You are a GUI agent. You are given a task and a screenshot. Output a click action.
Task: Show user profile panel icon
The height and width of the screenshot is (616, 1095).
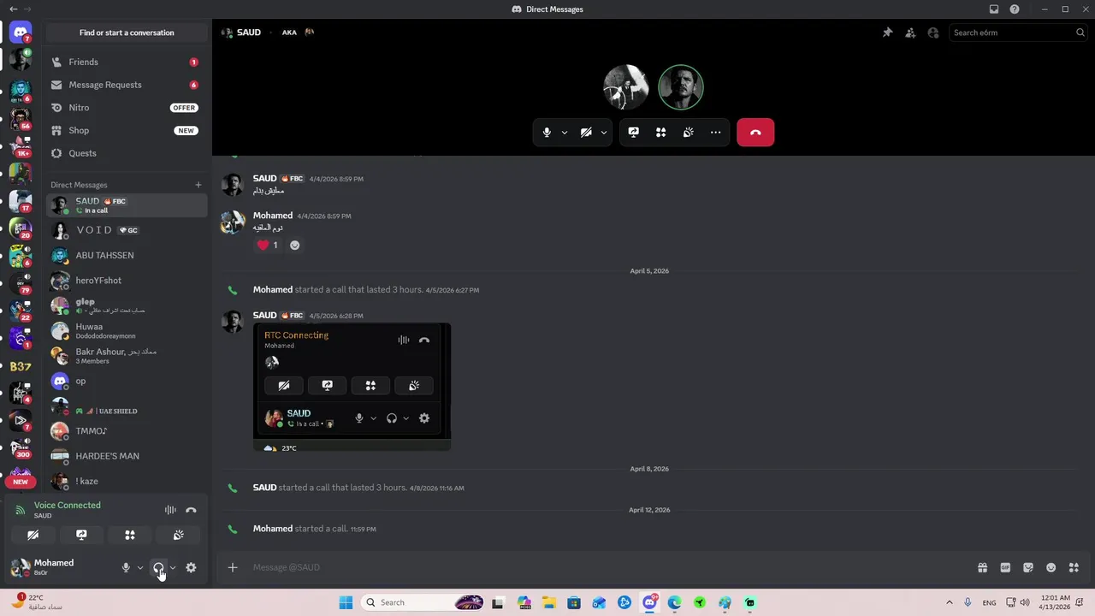(x=933, y=33)
